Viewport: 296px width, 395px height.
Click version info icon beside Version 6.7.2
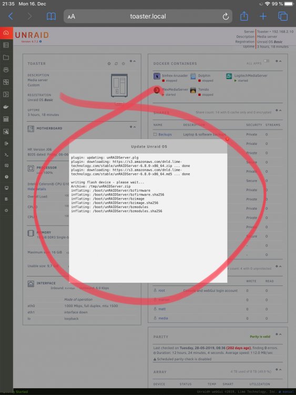pos(40,42)
